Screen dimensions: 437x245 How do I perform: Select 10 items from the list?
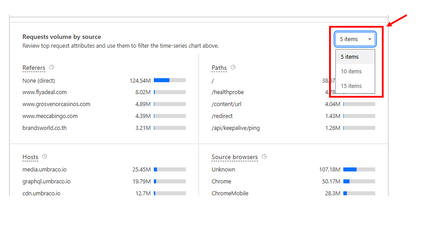[351, 71]
